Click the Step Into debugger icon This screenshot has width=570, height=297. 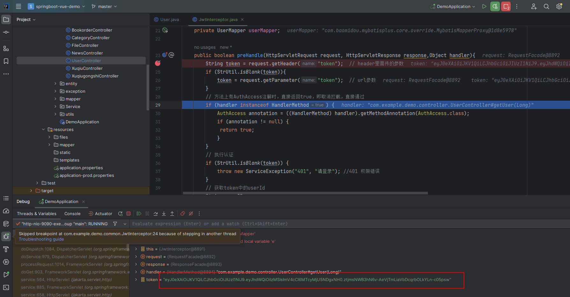[164, 214]
